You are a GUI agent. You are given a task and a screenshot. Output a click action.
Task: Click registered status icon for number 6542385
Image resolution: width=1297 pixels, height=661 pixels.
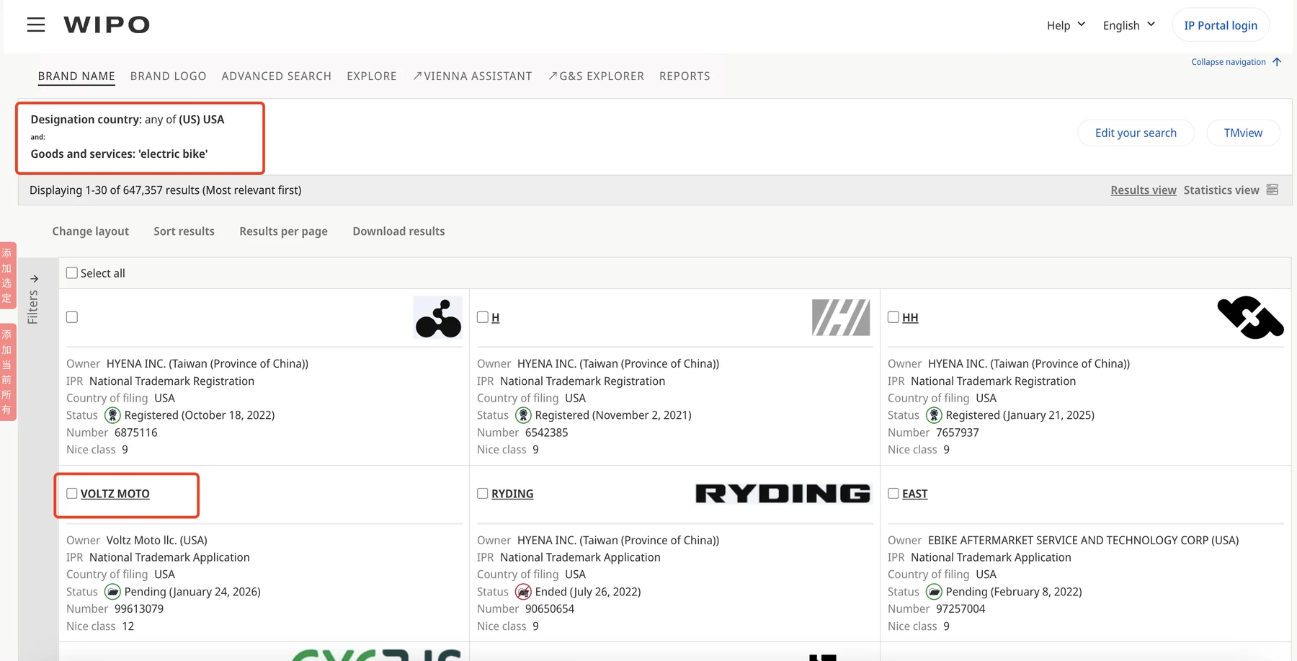click(523, 415)
